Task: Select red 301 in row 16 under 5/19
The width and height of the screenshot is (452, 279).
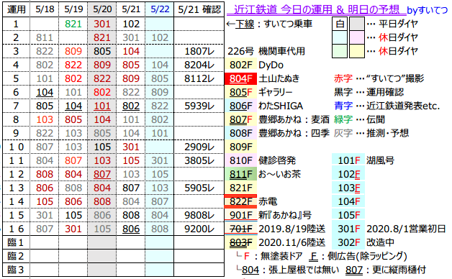Action: [73, 229]
